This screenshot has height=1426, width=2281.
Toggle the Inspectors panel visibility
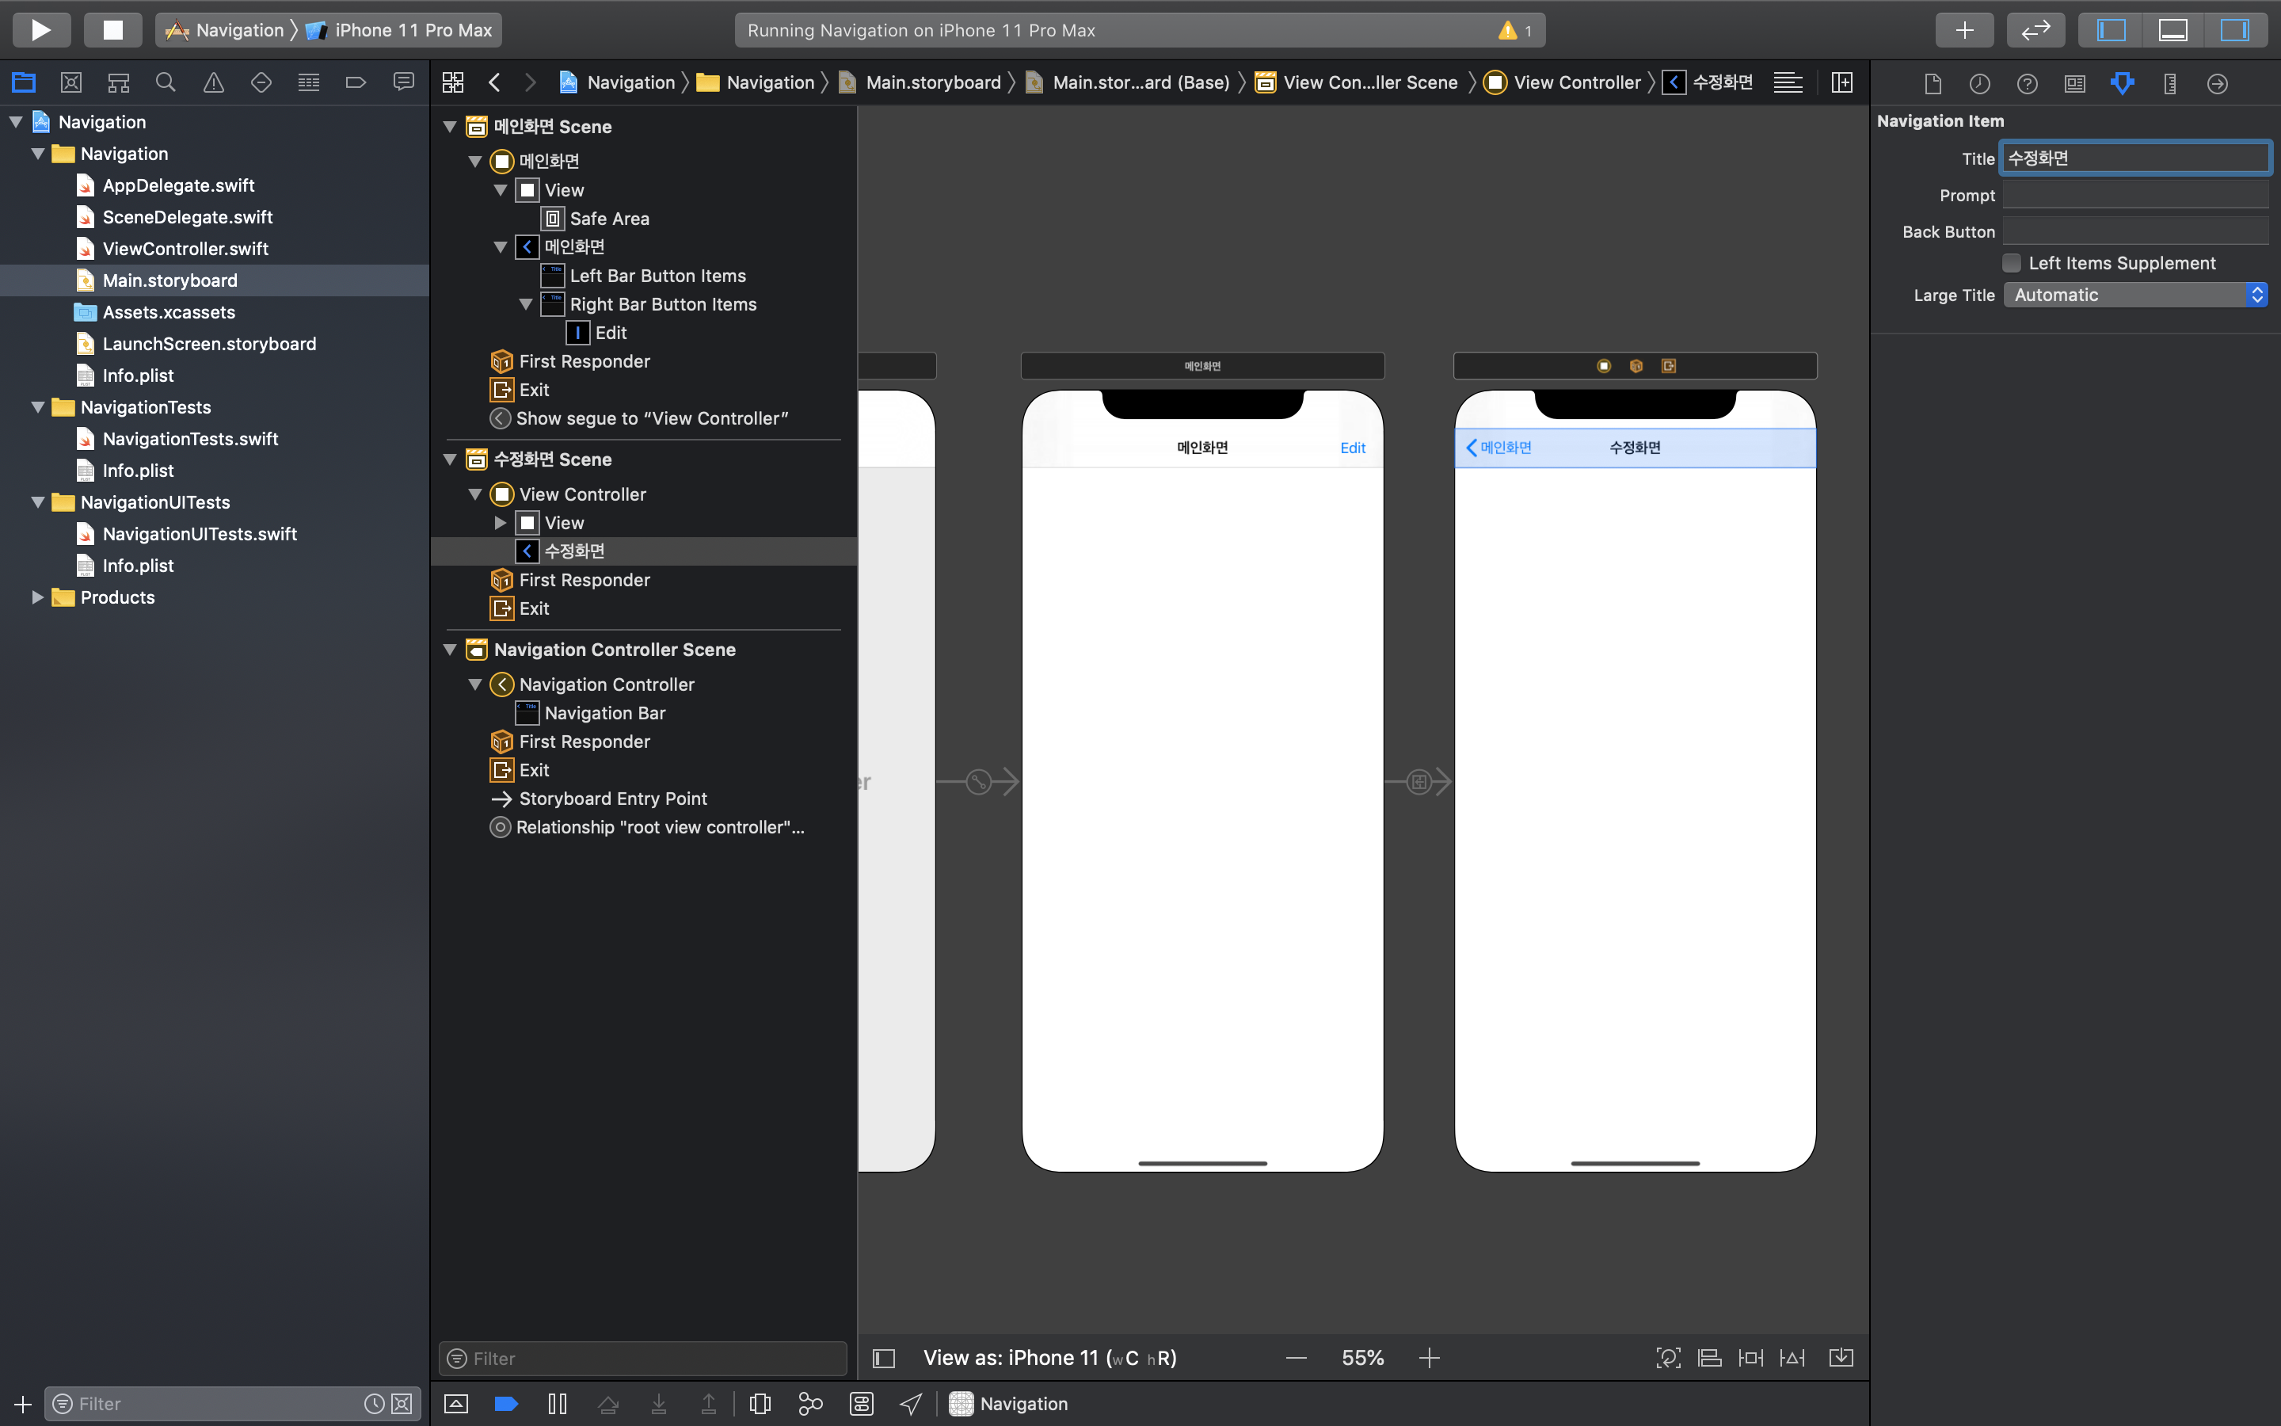[x=2233, y=29]
